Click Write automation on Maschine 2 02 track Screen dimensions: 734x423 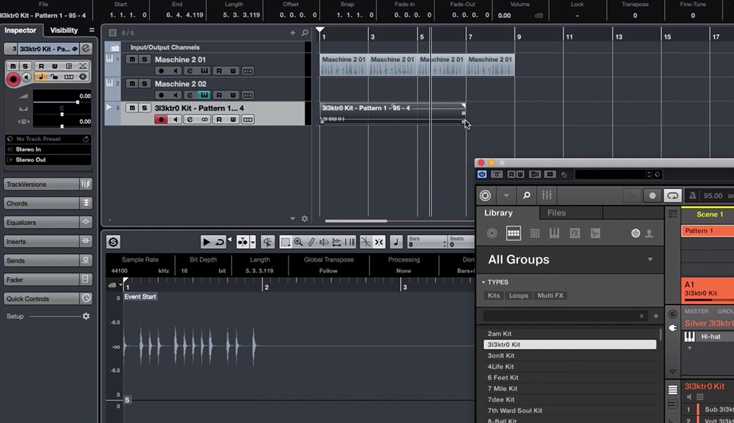tap(233, 95)
